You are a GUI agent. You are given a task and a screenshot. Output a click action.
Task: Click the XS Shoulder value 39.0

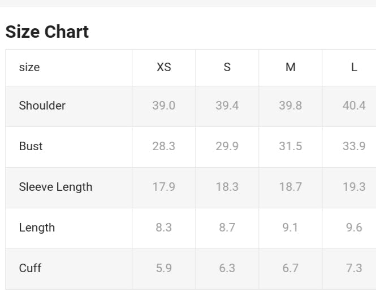click(164, 106)
